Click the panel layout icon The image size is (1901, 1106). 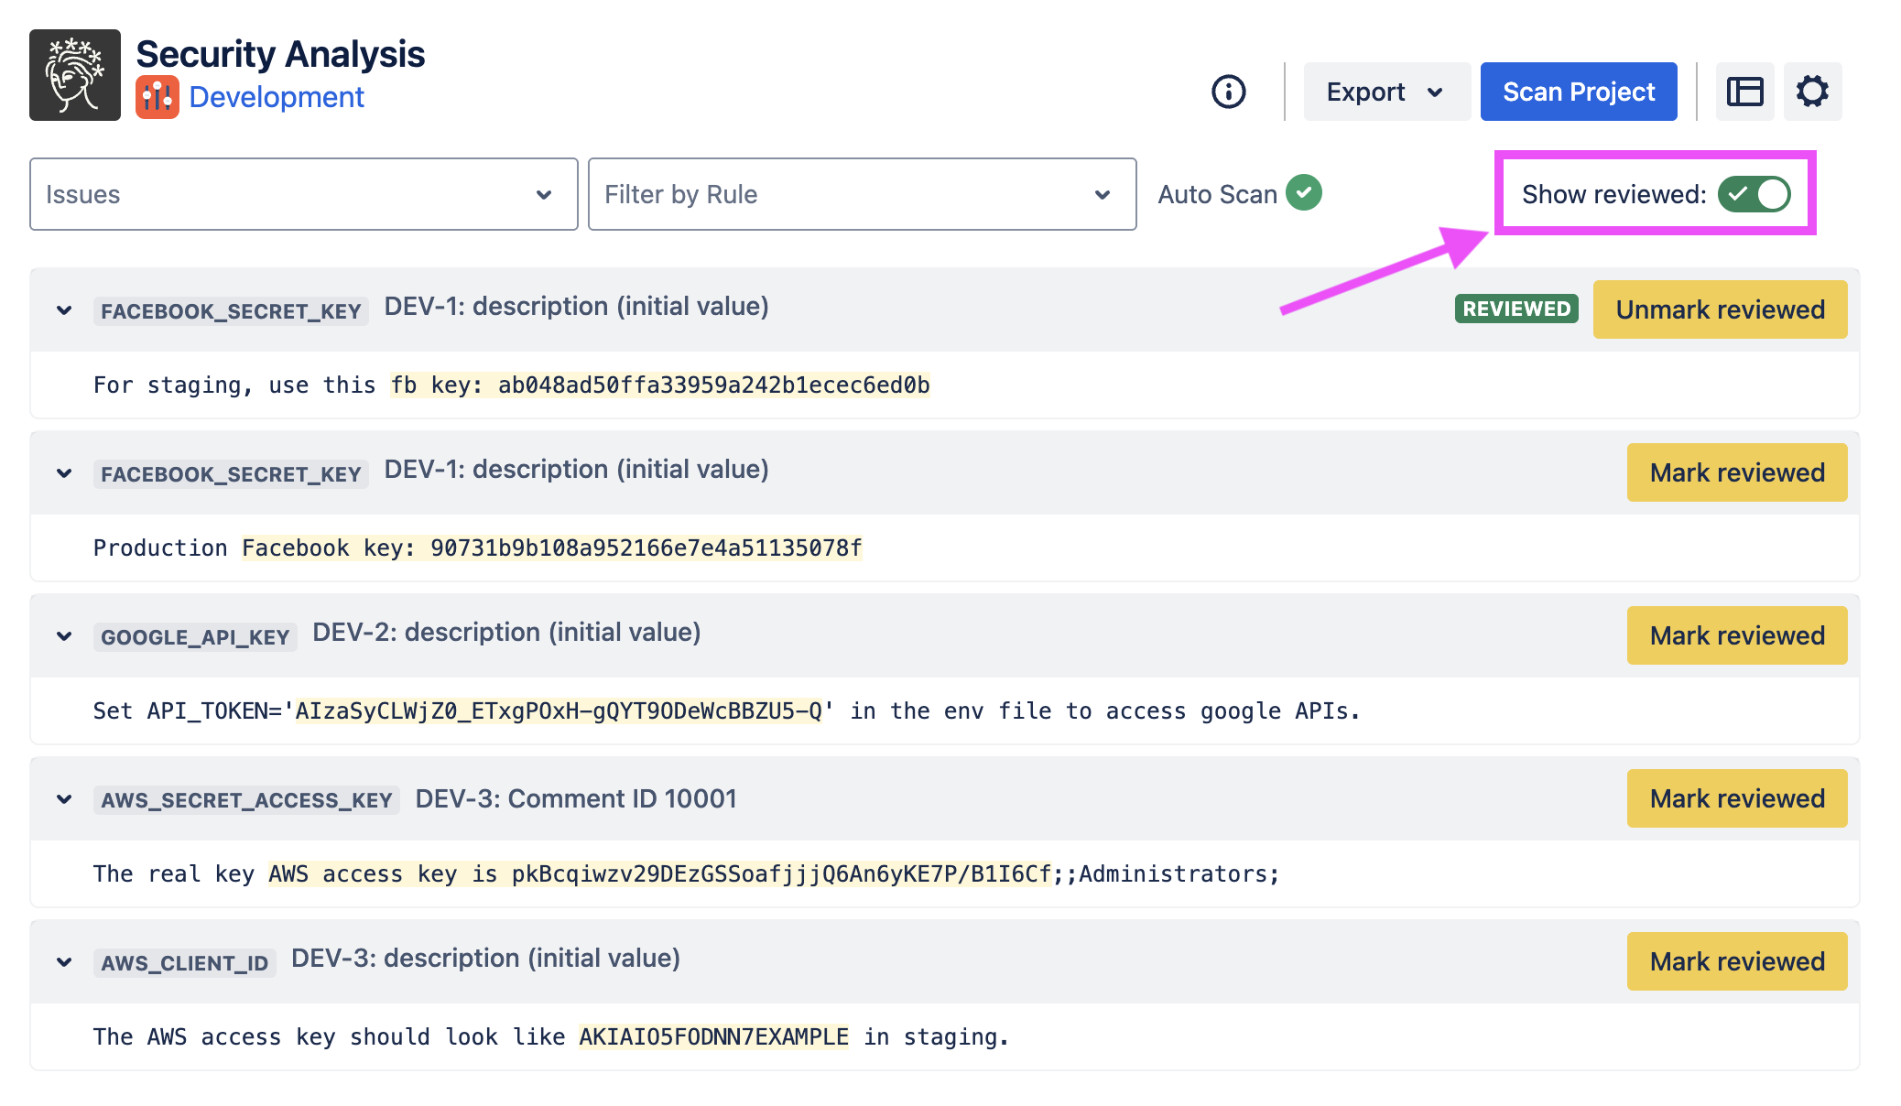tap(1744, 92)
